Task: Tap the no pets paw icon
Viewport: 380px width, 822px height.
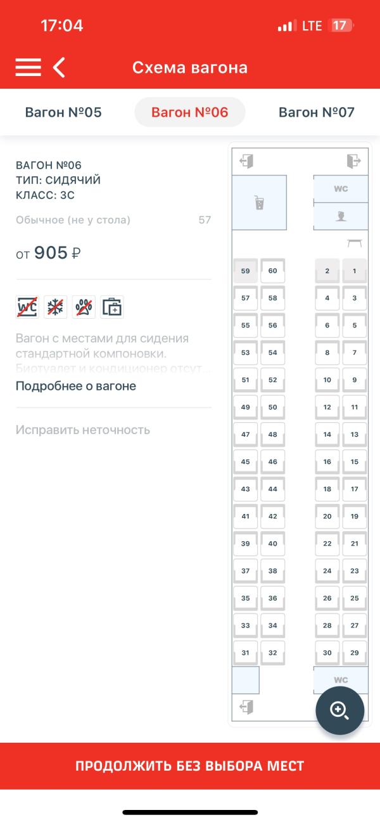Action: [84, 307]
